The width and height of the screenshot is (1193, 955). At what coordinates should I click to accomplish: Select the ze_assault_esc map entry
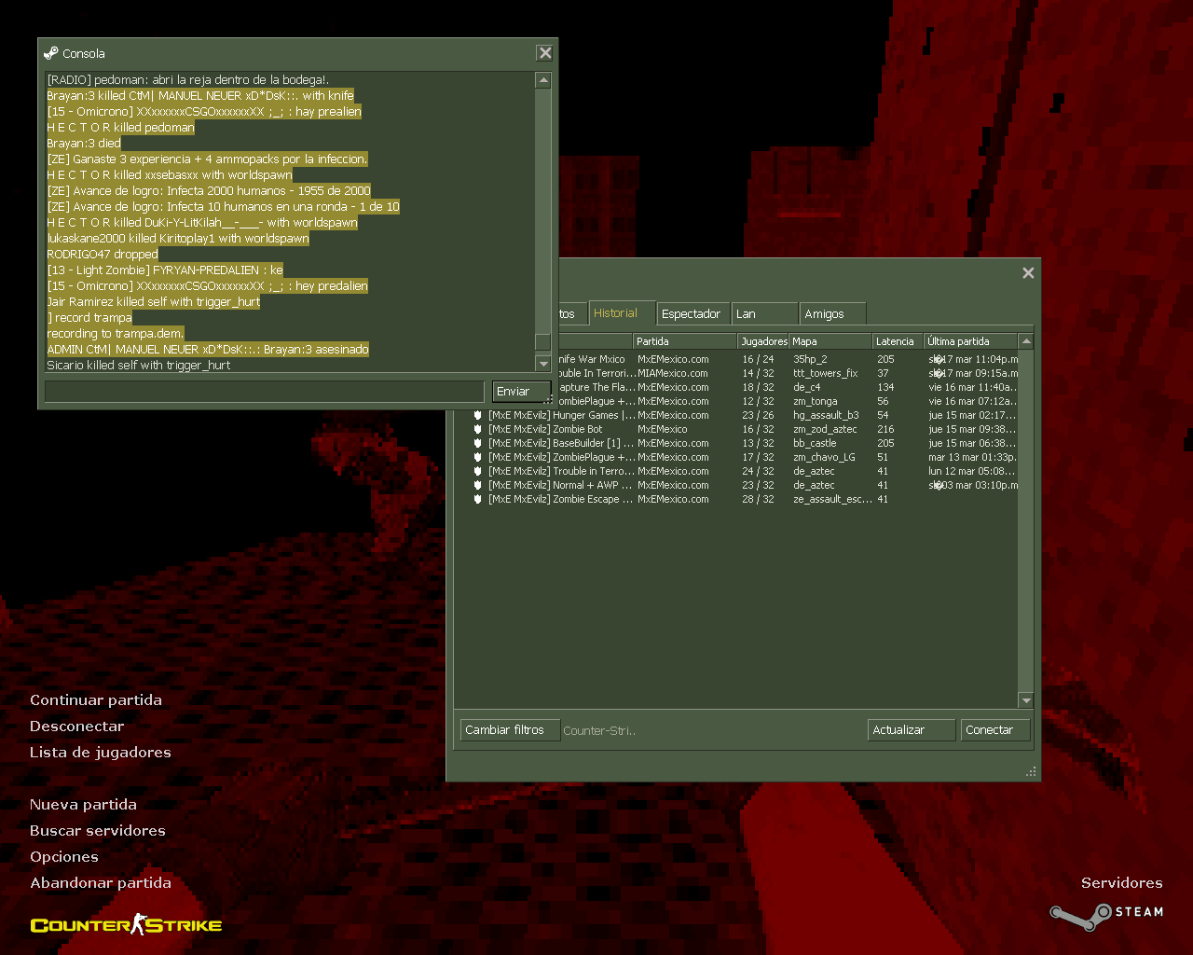point(832,499)
